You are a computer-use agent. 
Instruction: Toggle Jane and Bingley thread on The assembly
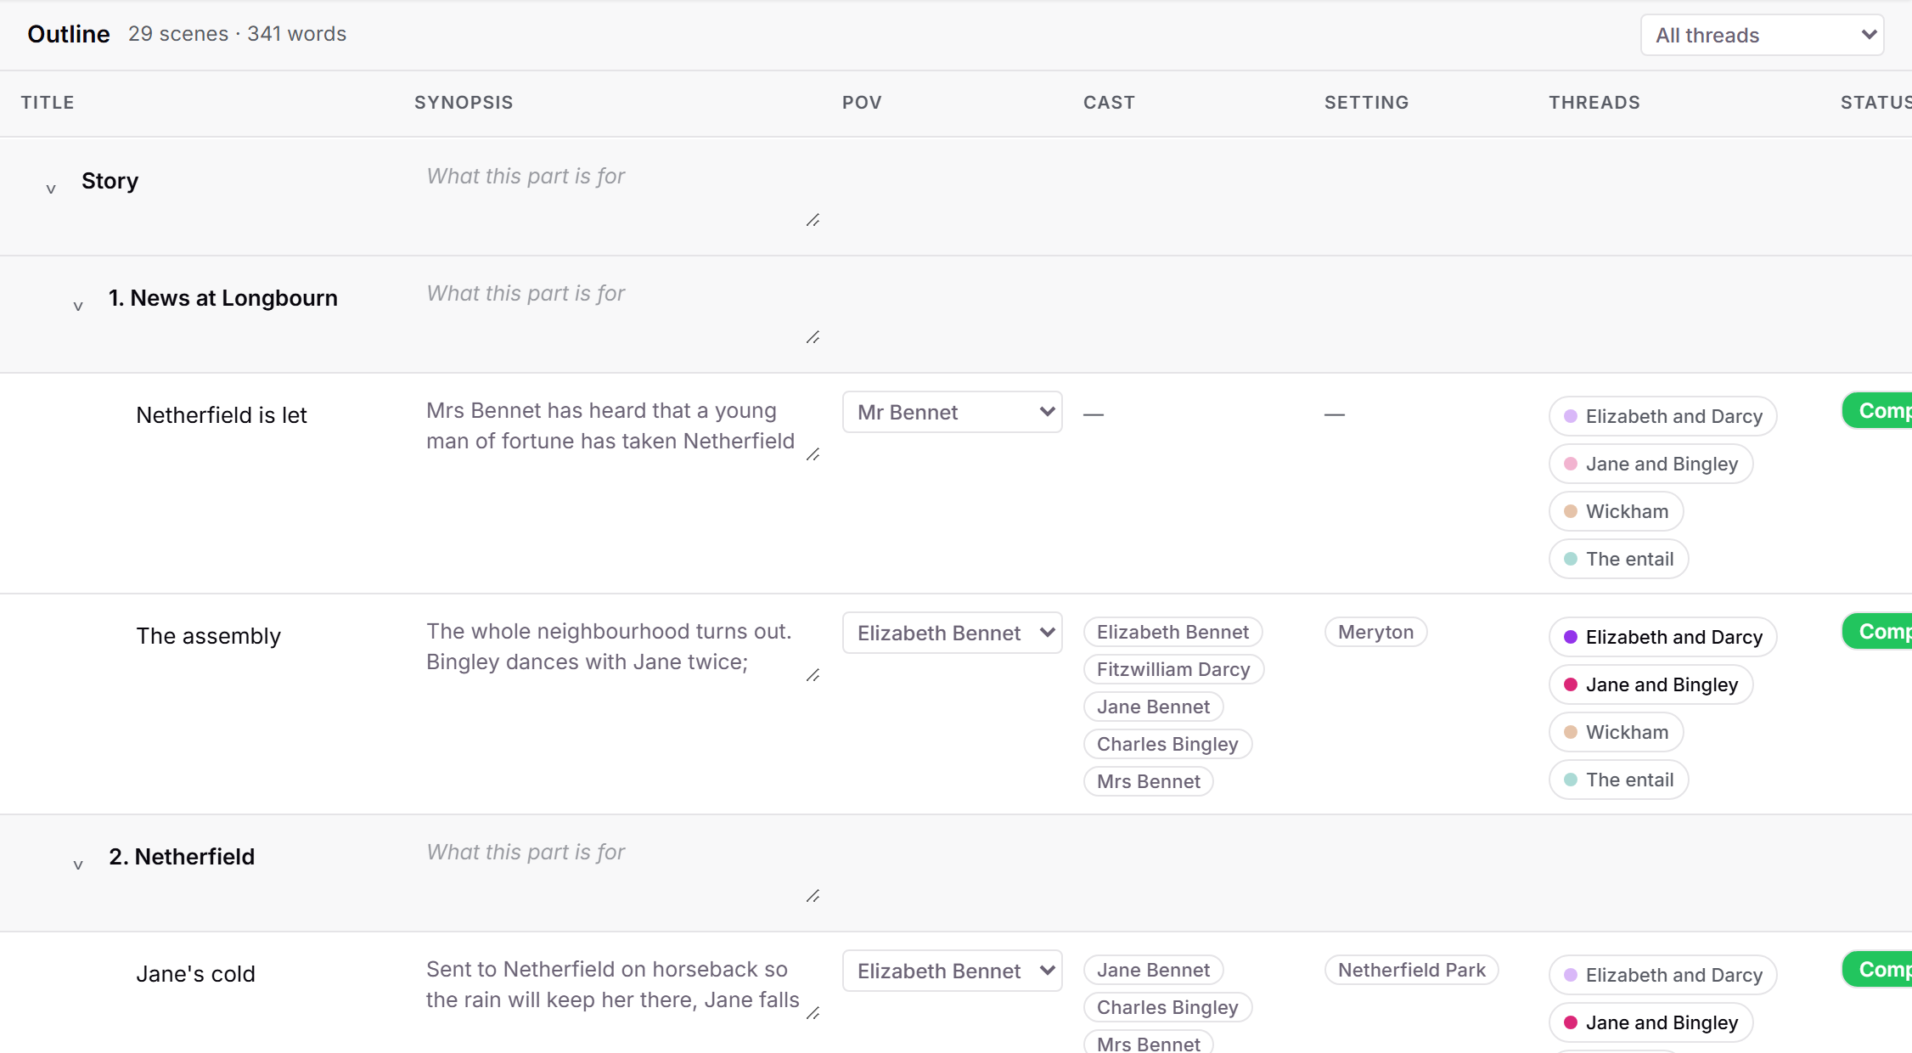point(1651,684)
